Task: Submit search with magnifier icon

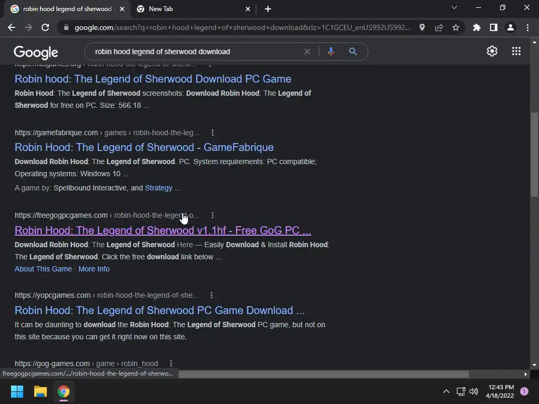Action: [353, 52]
